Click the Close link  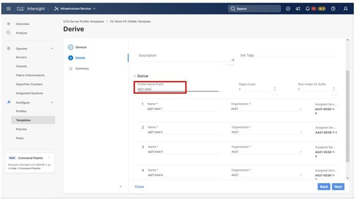[x=139, y=187]
